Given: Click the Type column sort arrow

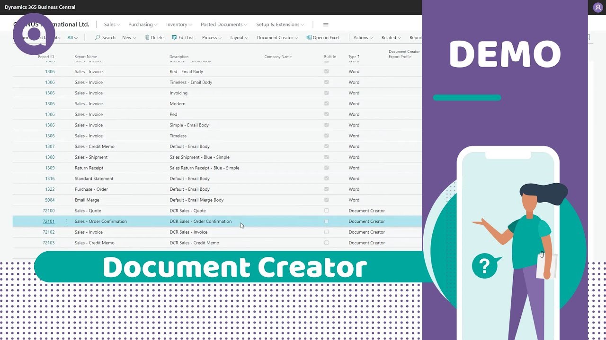Looking at the screenshot, I should (358, 57).
